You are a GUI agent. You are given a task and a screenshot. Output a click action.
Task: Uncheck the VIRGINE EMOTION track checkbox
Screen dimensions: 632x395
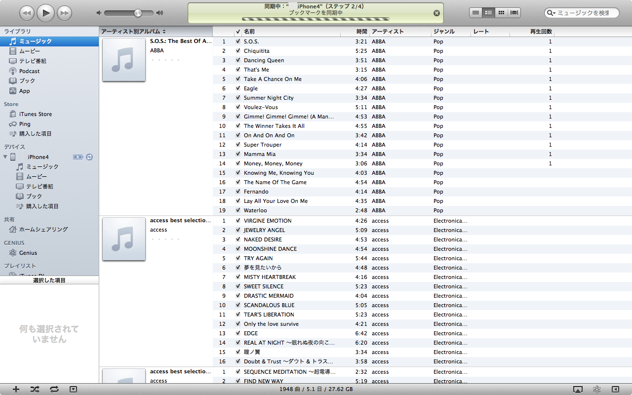coord(238,221)
